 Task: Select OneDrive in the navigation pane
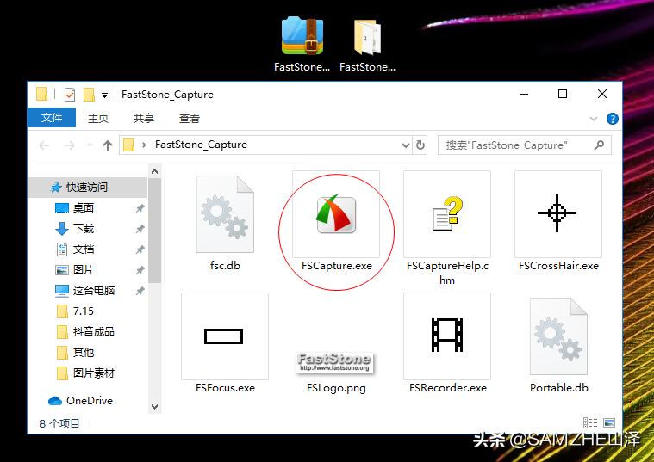point(90,401)
